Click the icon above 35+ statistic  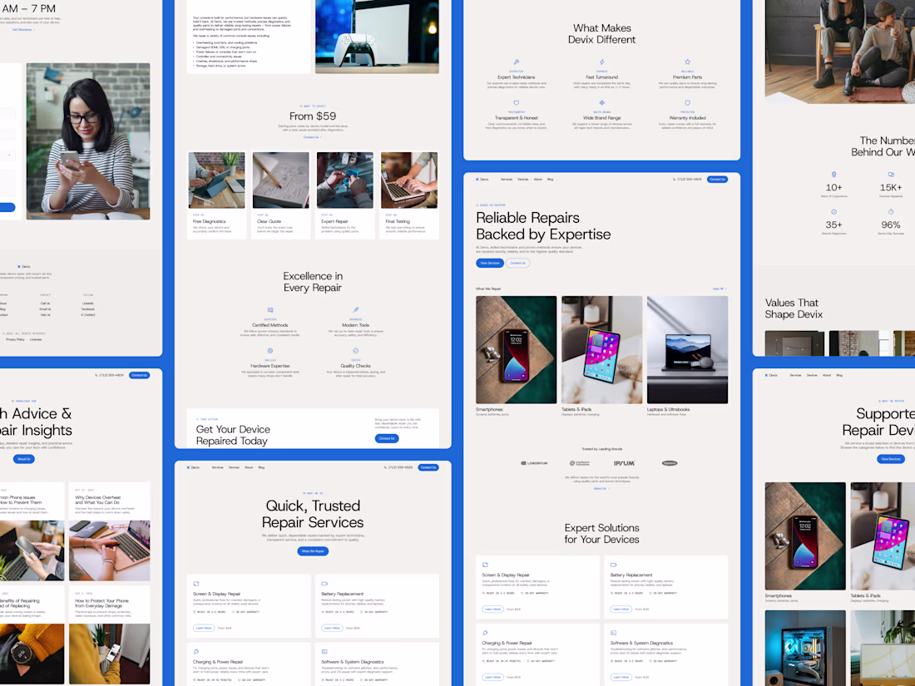pyautogui.click(x=833, y=212)
